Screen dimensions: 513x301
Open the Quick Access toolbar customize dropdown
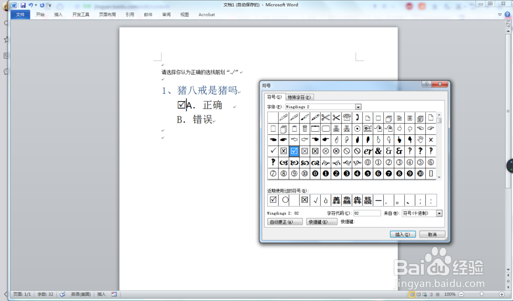coord(49,4)
